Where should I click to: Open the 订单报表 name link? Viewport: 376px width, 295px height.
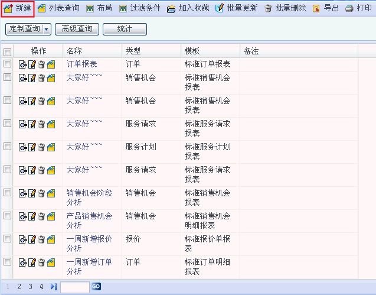click(81, 64)
